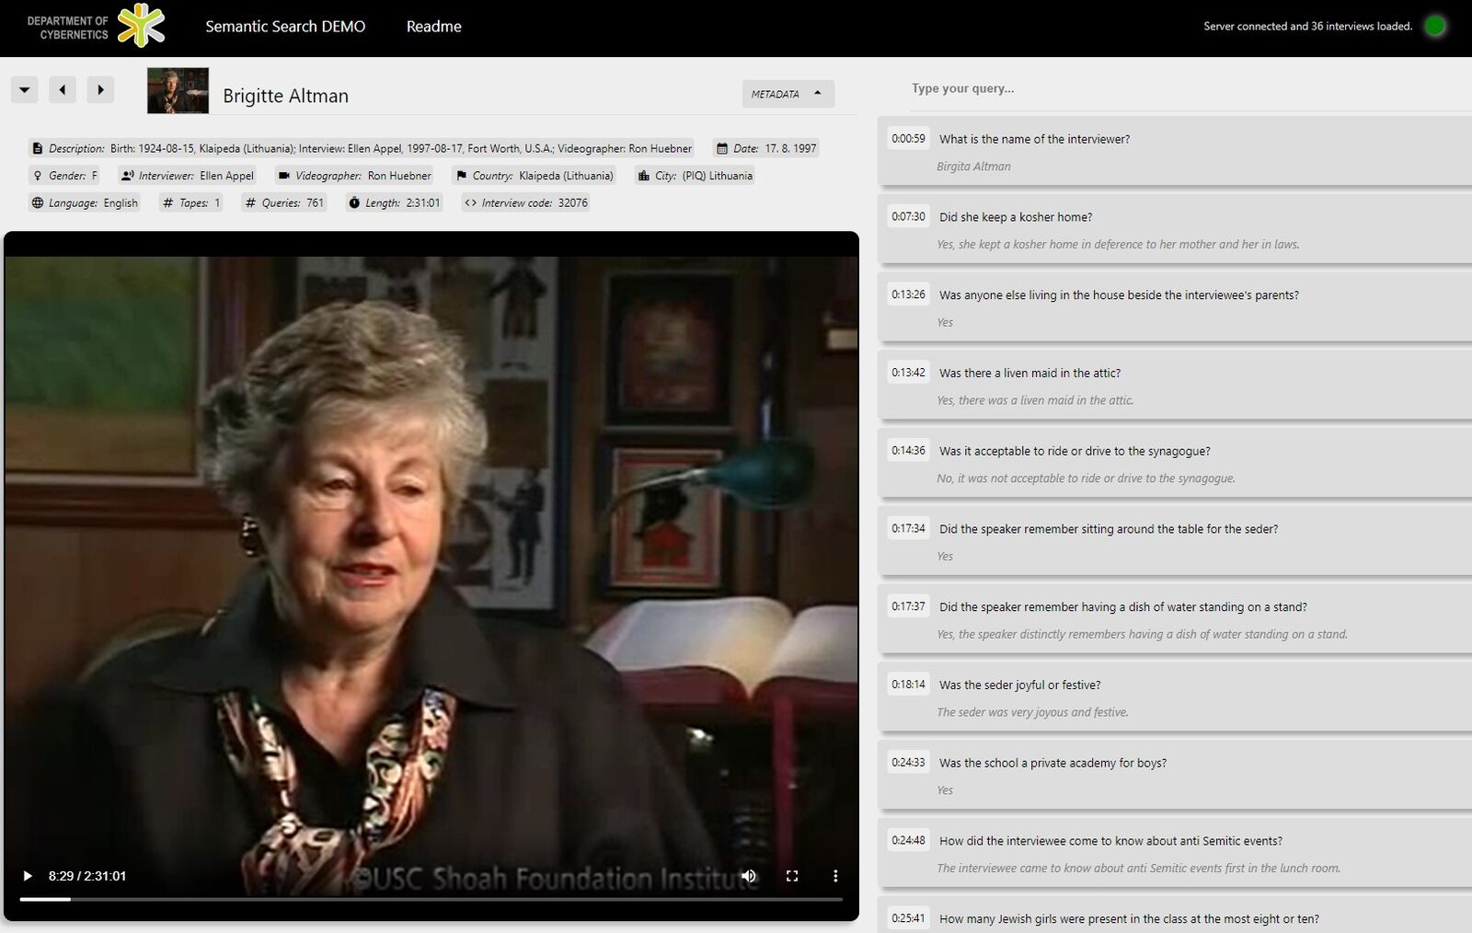Go to previous interview arrow
The width and height of the screenshot is (1472, 933).
63,89
